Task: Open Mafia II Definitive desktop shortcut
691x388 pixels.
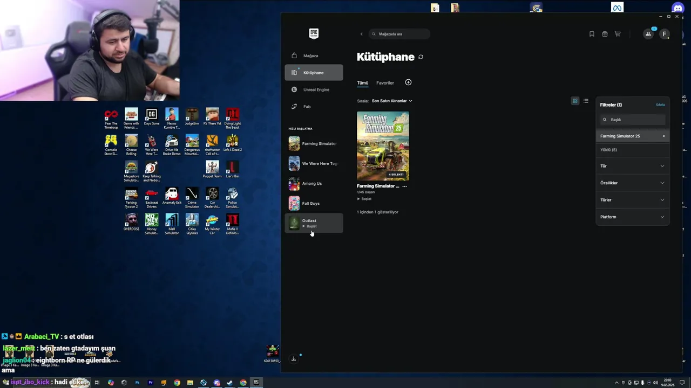Action: tap(233, 224)
